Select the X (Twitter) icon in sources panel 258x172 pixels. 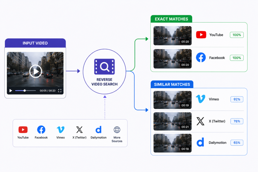79,130
